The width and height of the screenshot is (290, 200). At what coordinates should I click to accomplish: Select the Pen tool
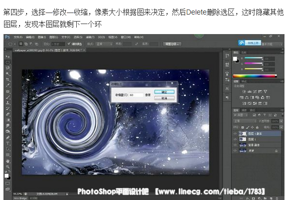tap(8, 137)
